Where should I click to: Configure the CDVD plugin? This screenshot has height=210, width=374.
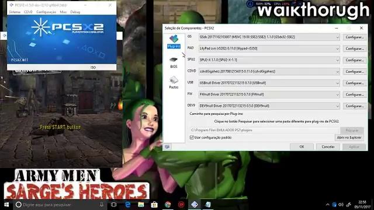coord(355,71)
